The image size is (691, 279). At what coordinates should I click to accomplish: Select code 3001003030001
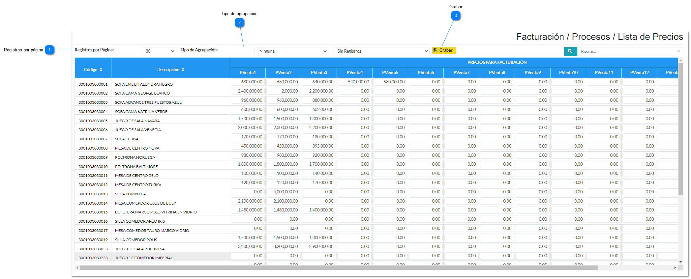coord(93,84)
